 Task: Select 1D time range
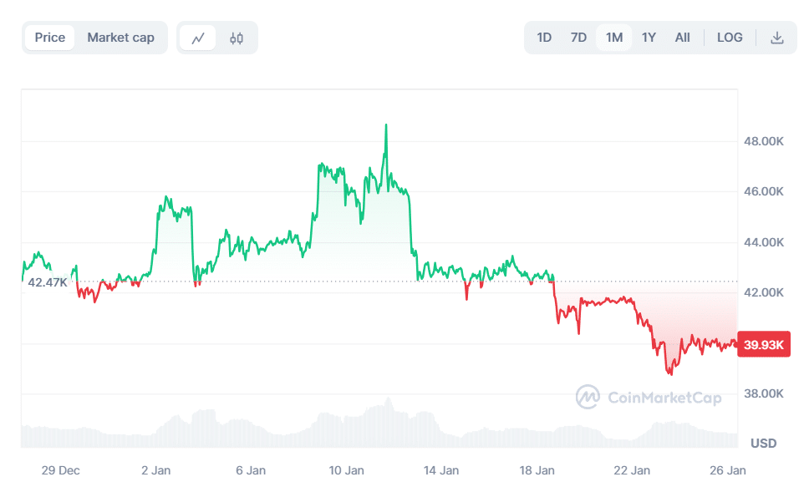tap(544, 38)
